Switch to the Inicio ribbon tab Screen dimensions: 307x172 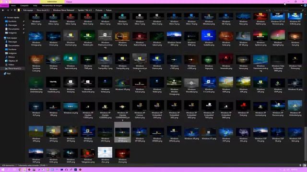(x=13, y=6)
